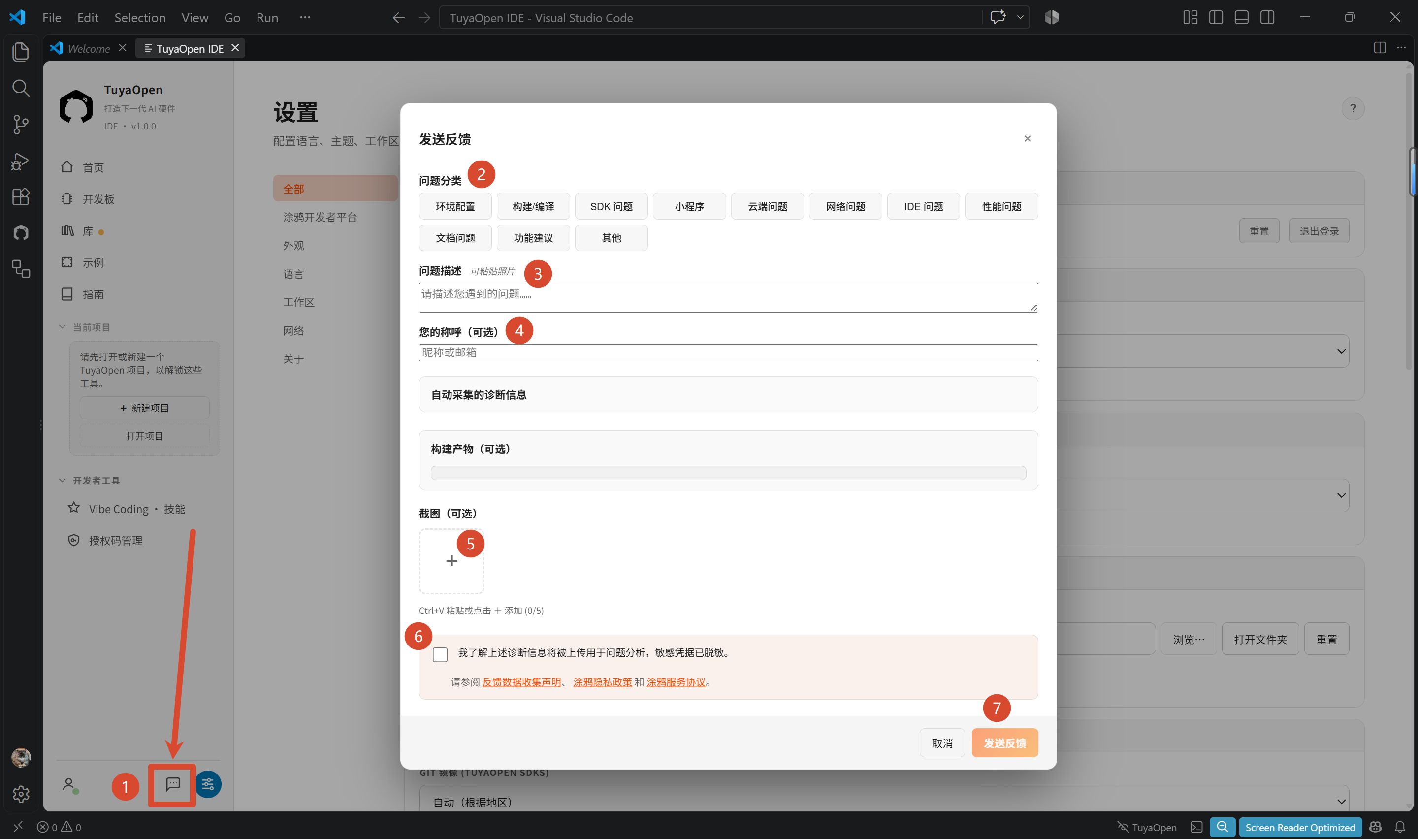Click the 退出登录 button
Screen dimensions: 1418x839
tap(1319, 230)
